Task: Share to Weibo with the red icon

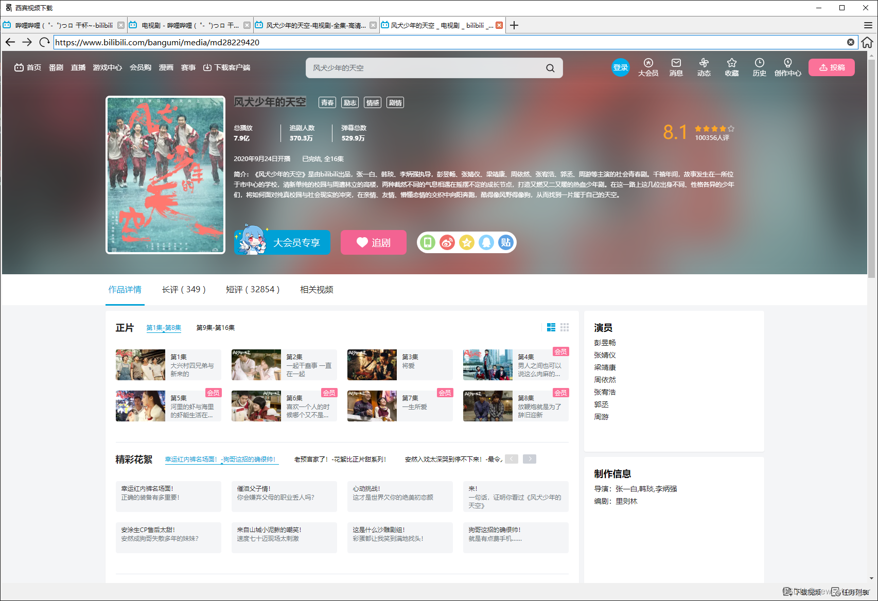Action: (447, 242)
